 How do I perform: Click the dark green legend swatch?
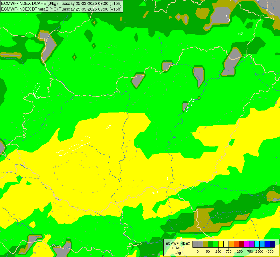211,244
